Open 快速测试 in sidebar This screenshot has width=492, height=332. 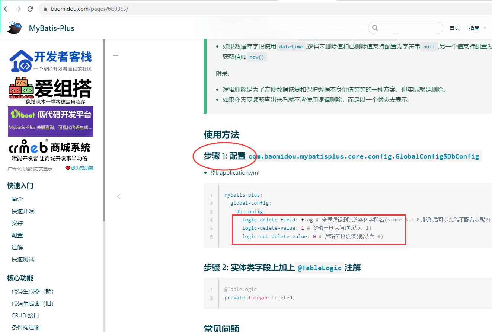point(23,259)
